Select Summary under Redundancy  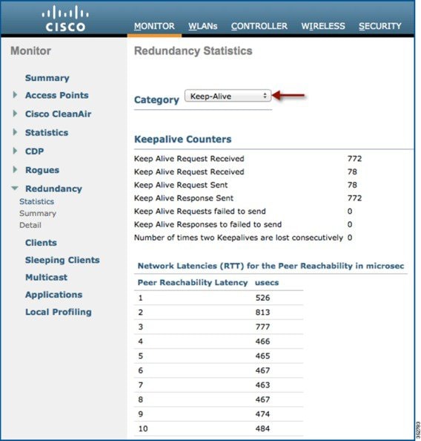tap(38, 214)
